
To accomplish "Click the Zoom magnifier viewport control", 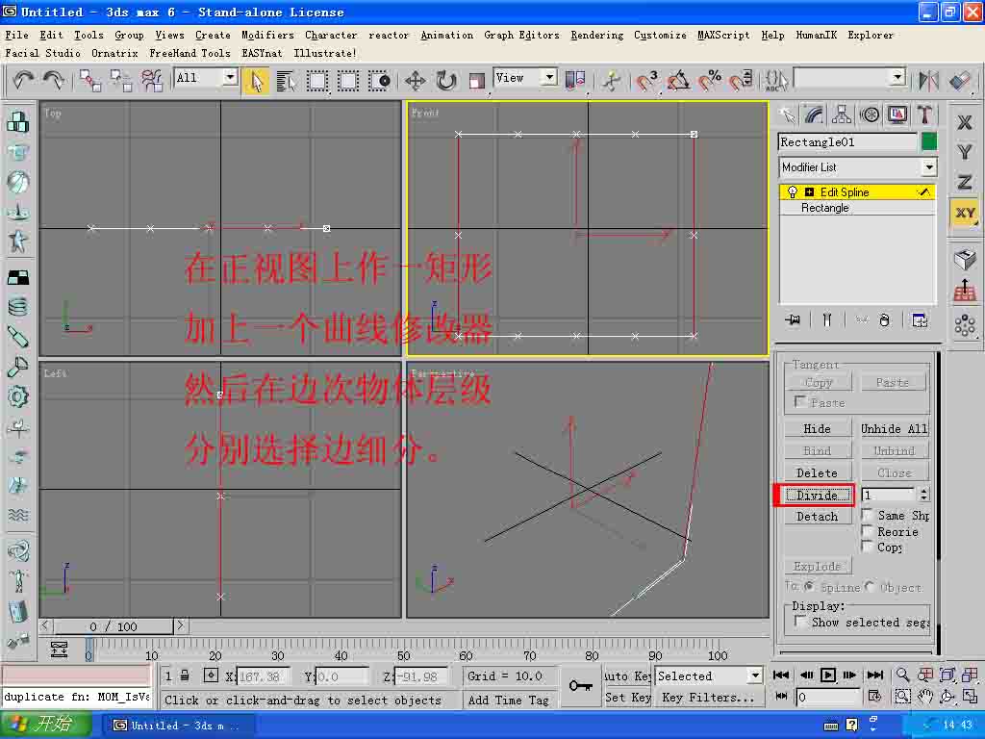I will pos(902,675).
